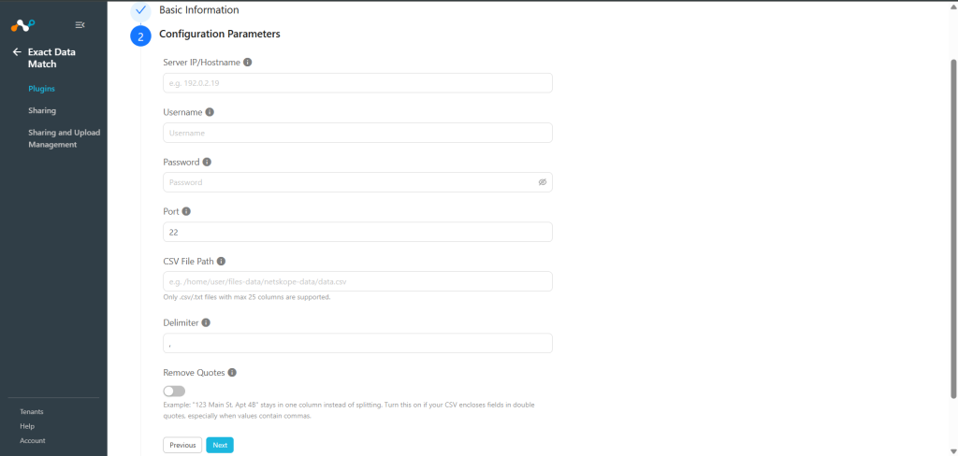Image resolution: width=958 pixels, height=456 pixels.
Task: Collapse the sidebar menu icon
Action: pos(80,25)
